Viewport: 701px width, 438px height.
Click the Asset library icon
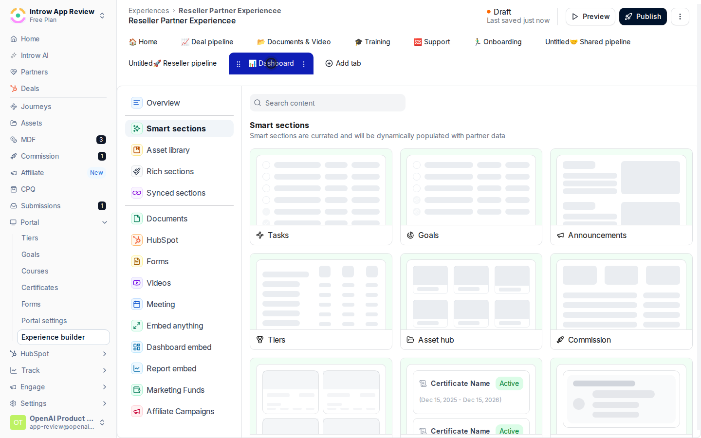(x=137, y=150)
